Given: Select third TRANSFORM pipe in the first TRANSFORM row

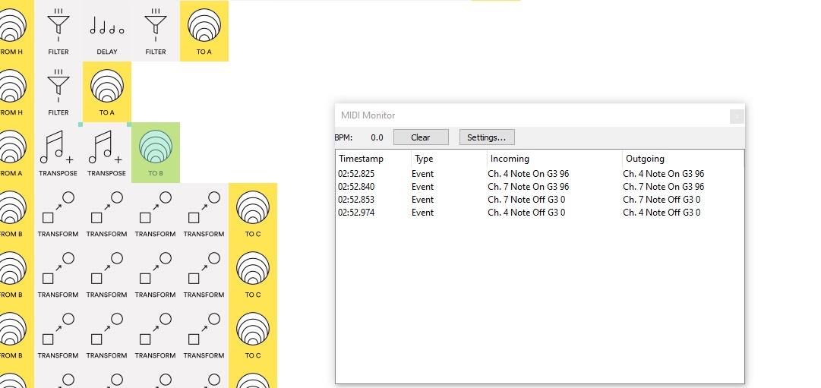Looking at the screenshot, I should [x=156, y=213].
